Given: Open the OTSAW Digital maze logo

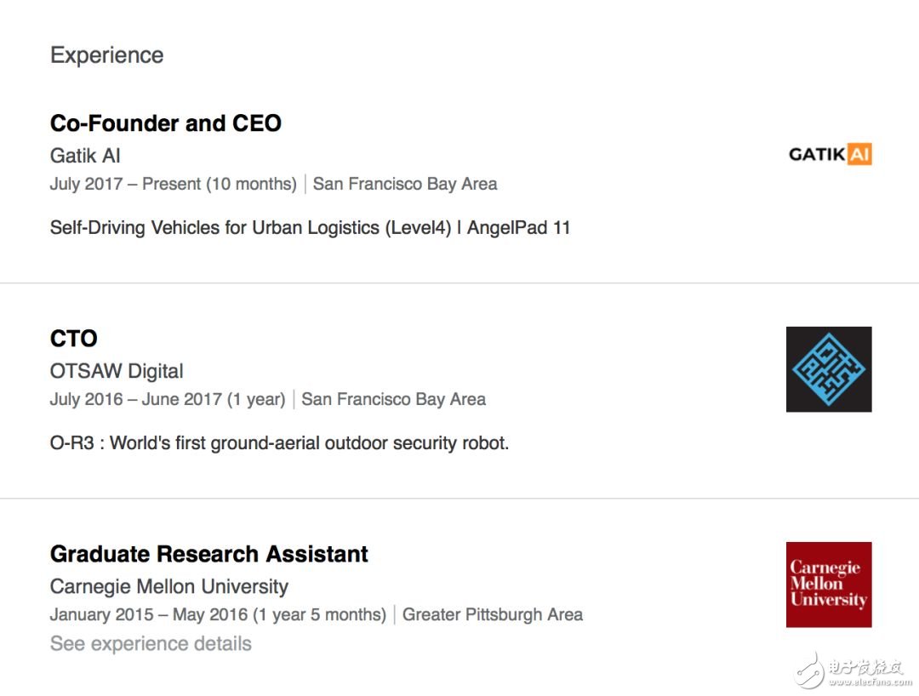Looking at the screenshot, I should pyautogui.click(x=829, y=369).
